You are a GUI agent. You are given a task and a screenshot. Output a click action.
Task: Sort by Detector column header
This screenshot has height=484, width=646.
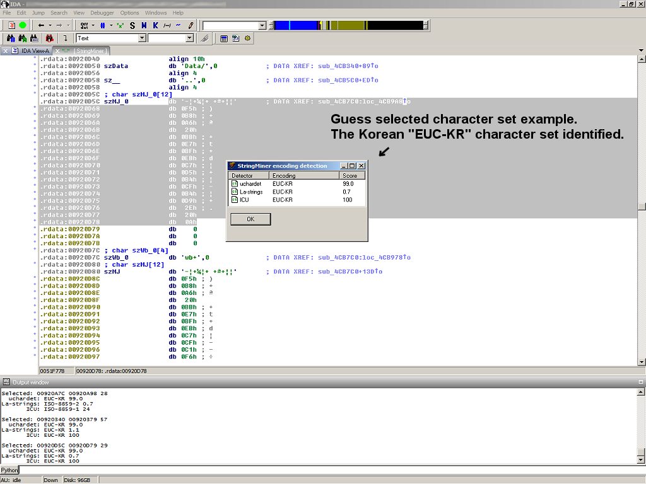(x=249, y=176)
